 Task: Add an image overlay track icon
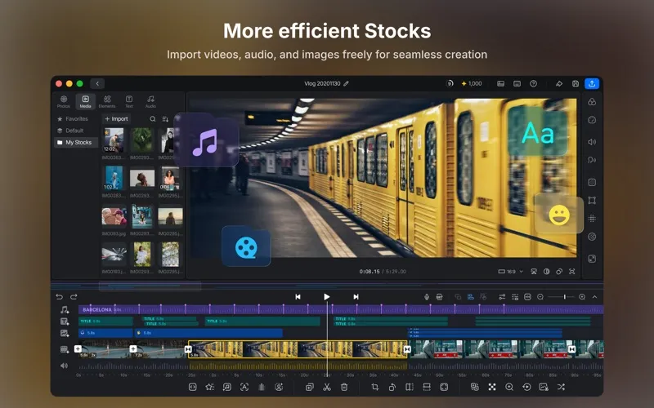65,333
